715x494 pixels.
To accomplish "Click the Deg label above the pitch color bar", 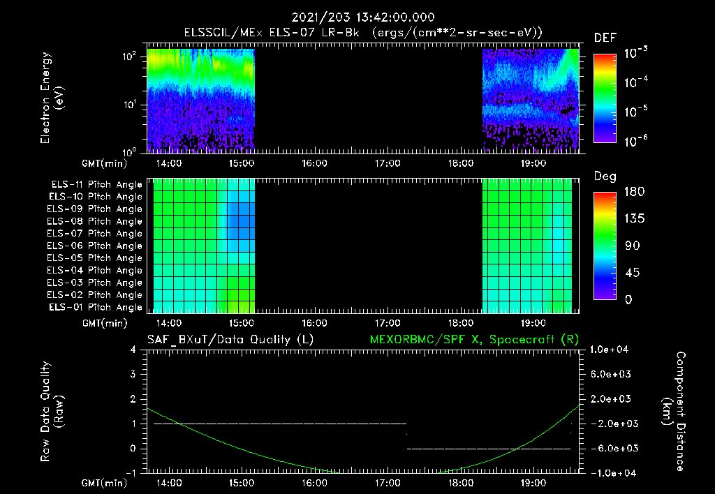I will coord(605,177).
